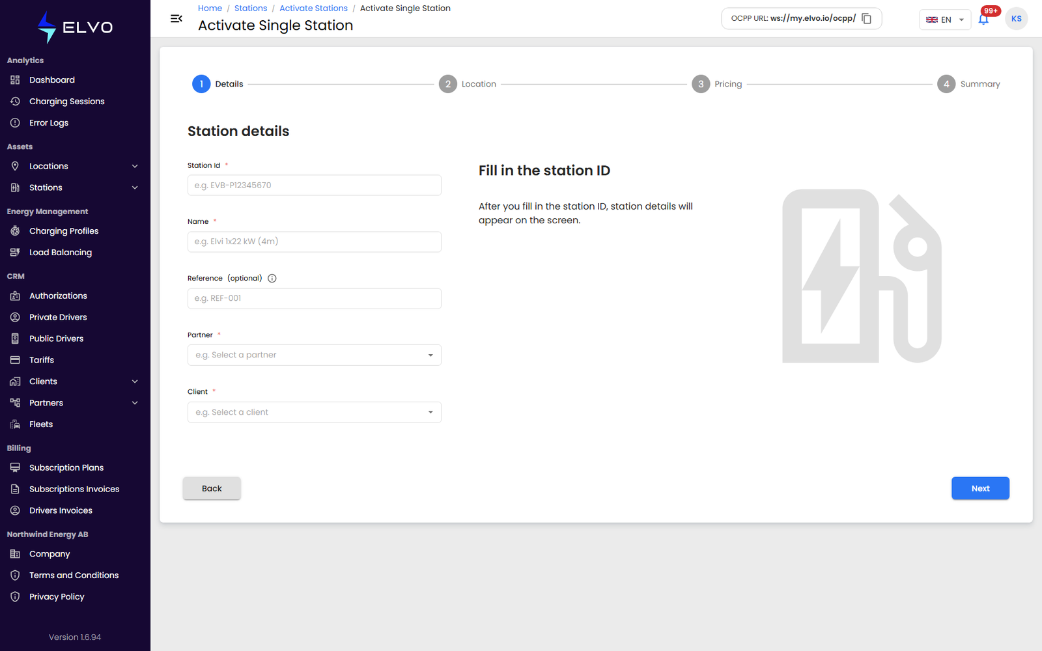Click the Station Id input field
The image size is (1042, 651).
(315, 186)
